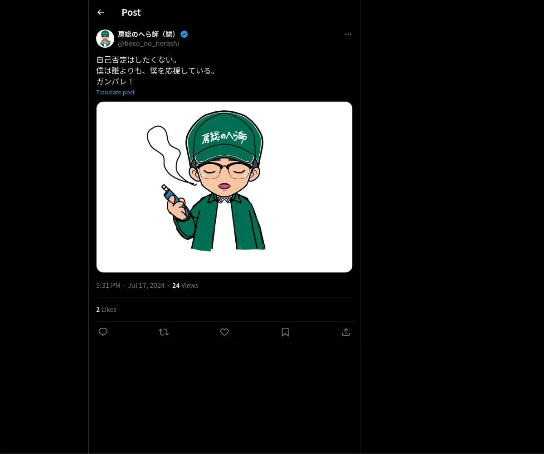This screenshot has width=544, height=454.
Task: Click the Jul 17, 2024 date
Action: [x=146, y=285]
